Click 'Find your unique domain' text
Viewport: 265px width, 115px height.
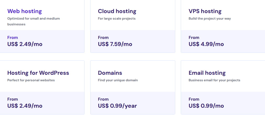click(118, 80)
